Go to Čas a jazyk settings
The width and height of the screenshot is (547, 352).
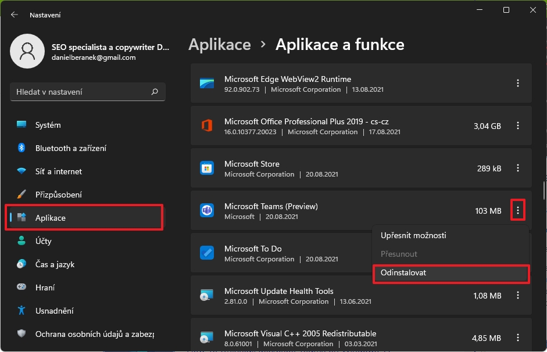[55, 264]
